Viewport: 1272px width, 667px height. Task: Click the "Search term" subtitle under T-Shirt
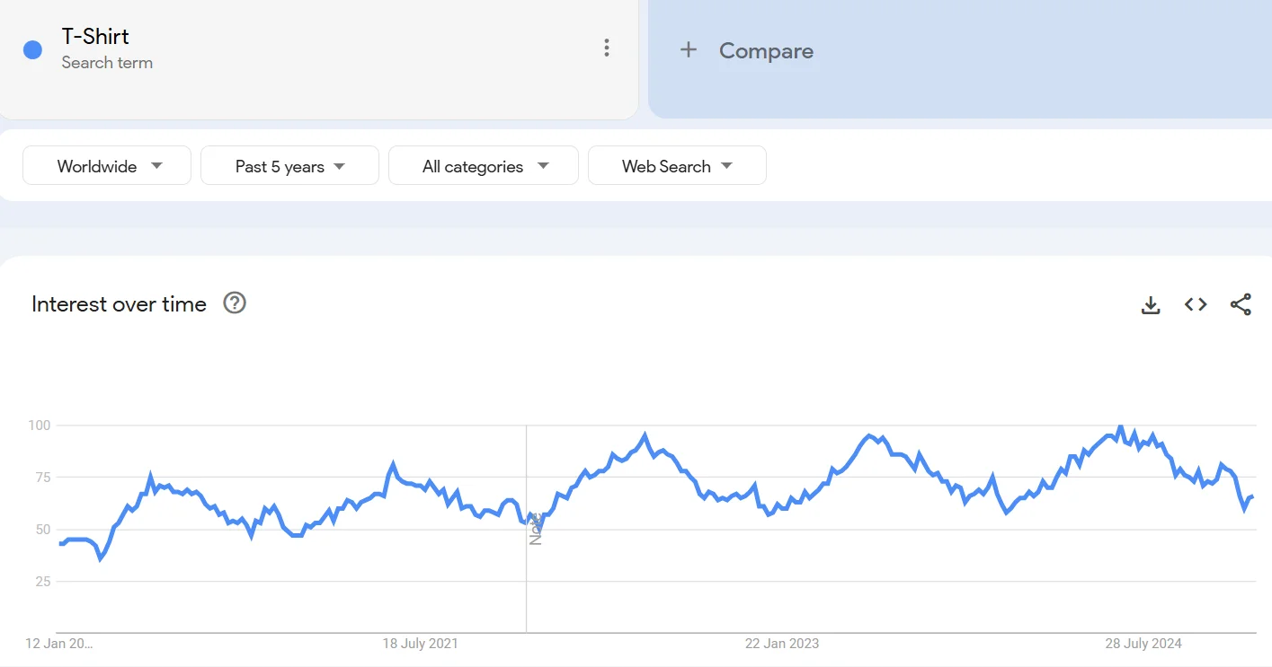[107, 63]
